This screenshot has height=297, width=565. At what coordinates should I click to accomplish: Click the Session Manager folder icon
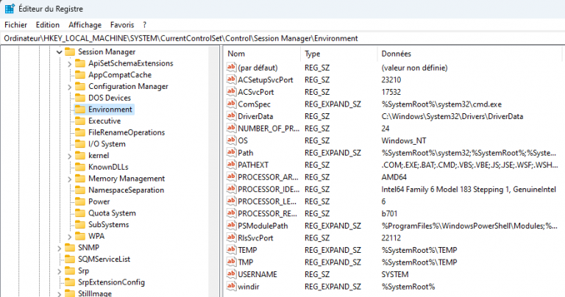click(x=70, y=52)
